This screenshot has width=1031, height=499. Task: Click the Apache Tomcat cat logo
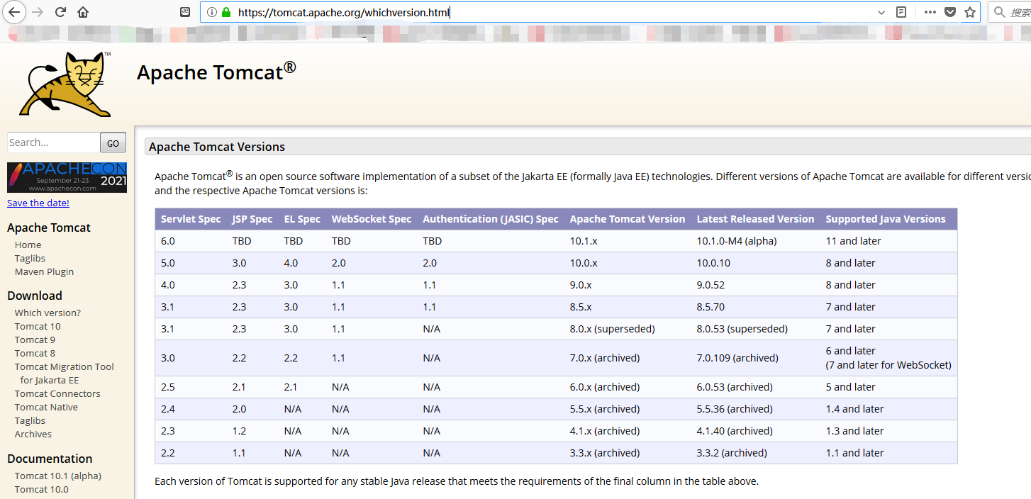[65, 84]
